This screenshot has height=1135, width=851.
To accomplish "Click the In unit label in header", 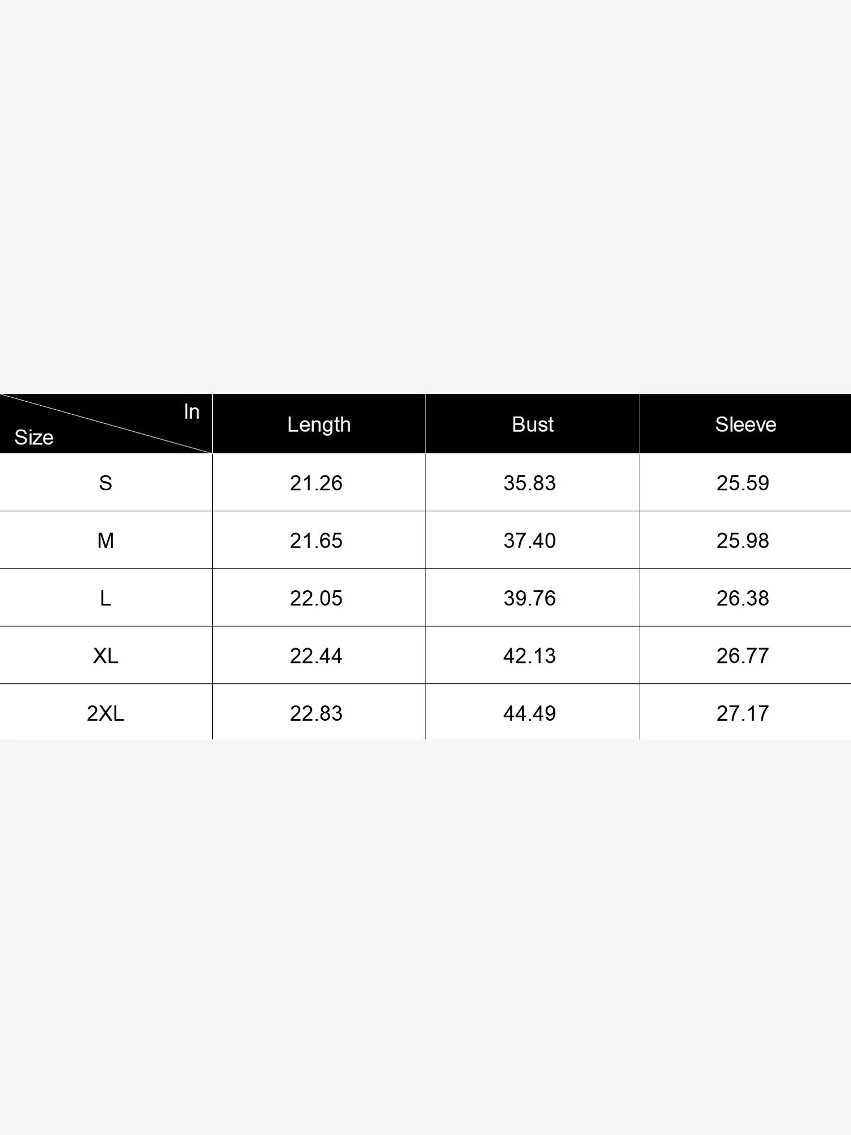I will point(191,411).
